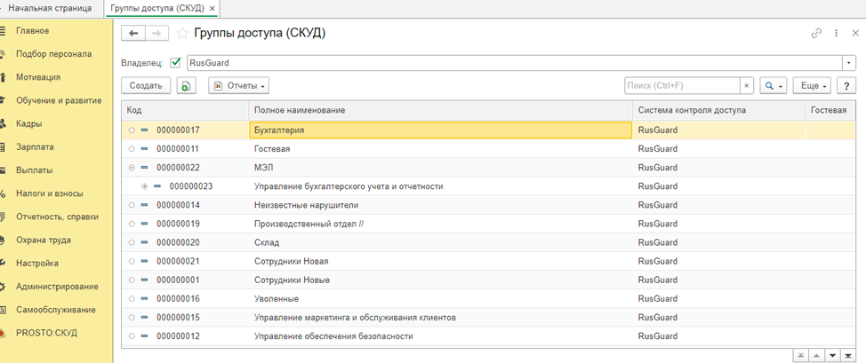This screenshot has height=363, width=866.
Task: Jump to the last list row arrow
Action: [x=849, y=355]
